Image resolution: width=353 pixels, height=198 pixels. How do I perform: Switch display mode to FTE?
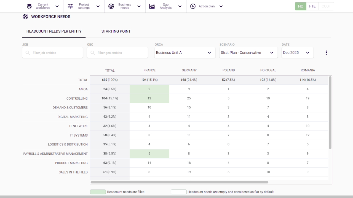click(x=312, y=6)
